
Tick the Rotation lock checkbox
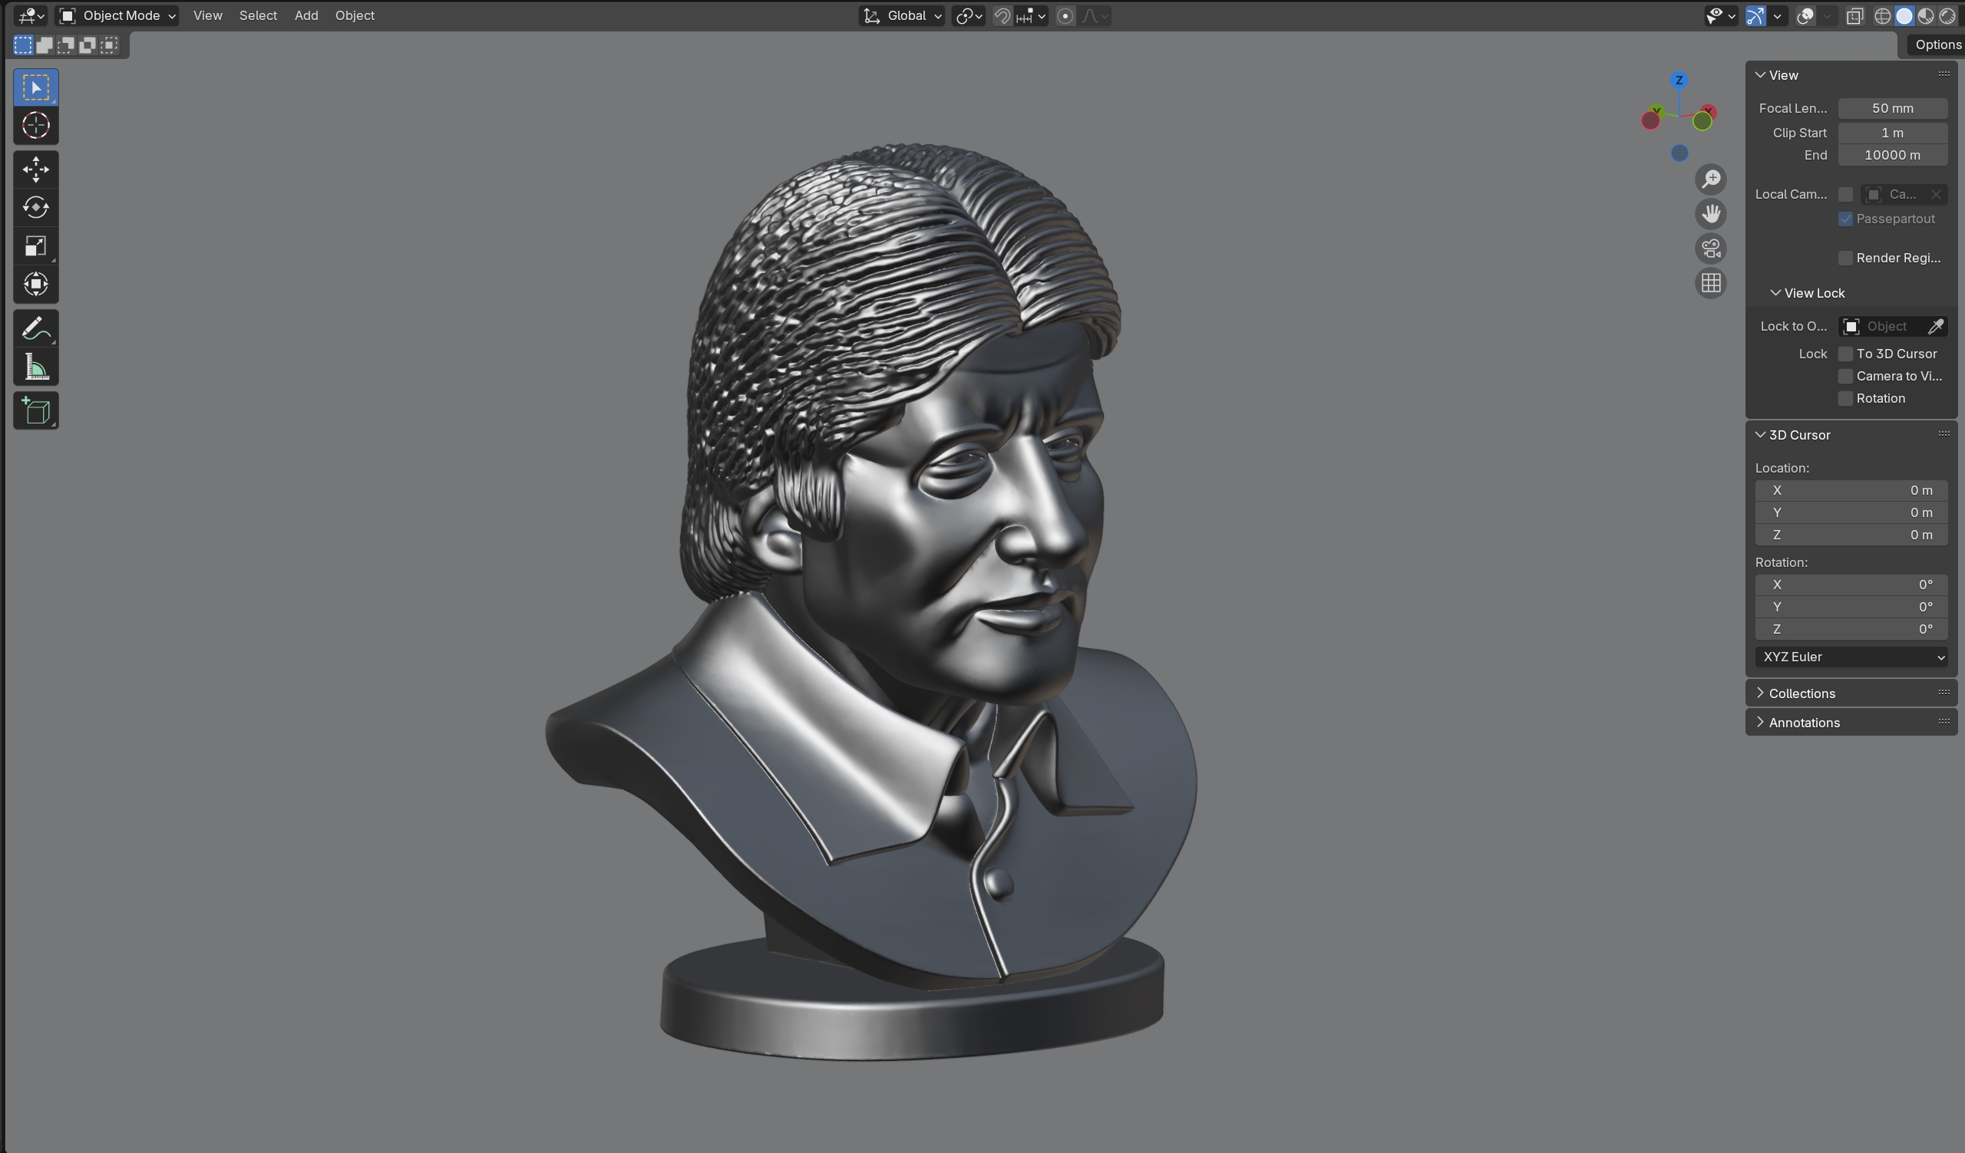tap(1845, 398)
